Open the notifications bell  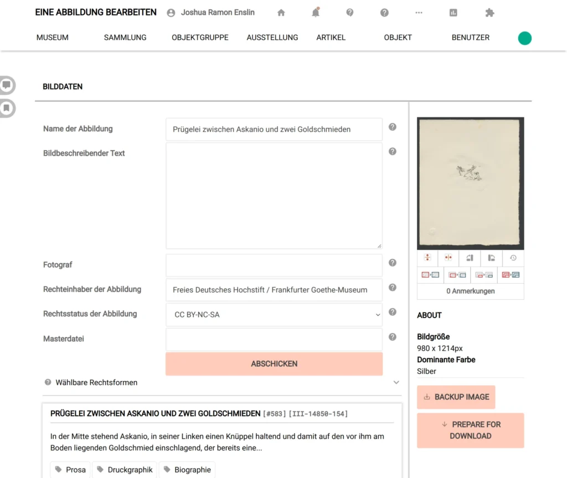coord(316,12)
